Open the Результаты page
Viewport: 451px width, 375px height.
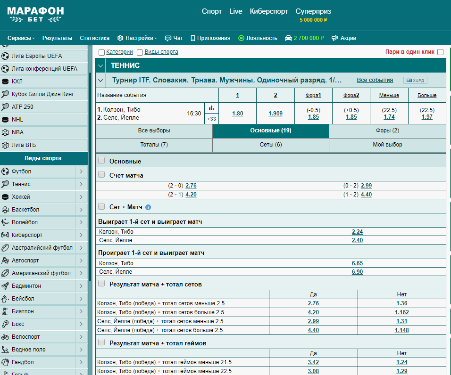click(57, 38)
